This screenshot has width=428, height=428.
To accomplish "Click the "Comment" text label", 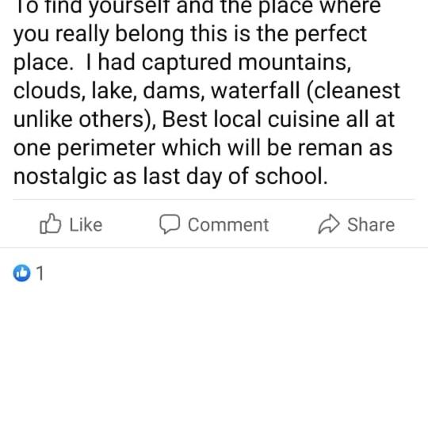I will coord(228,224).
